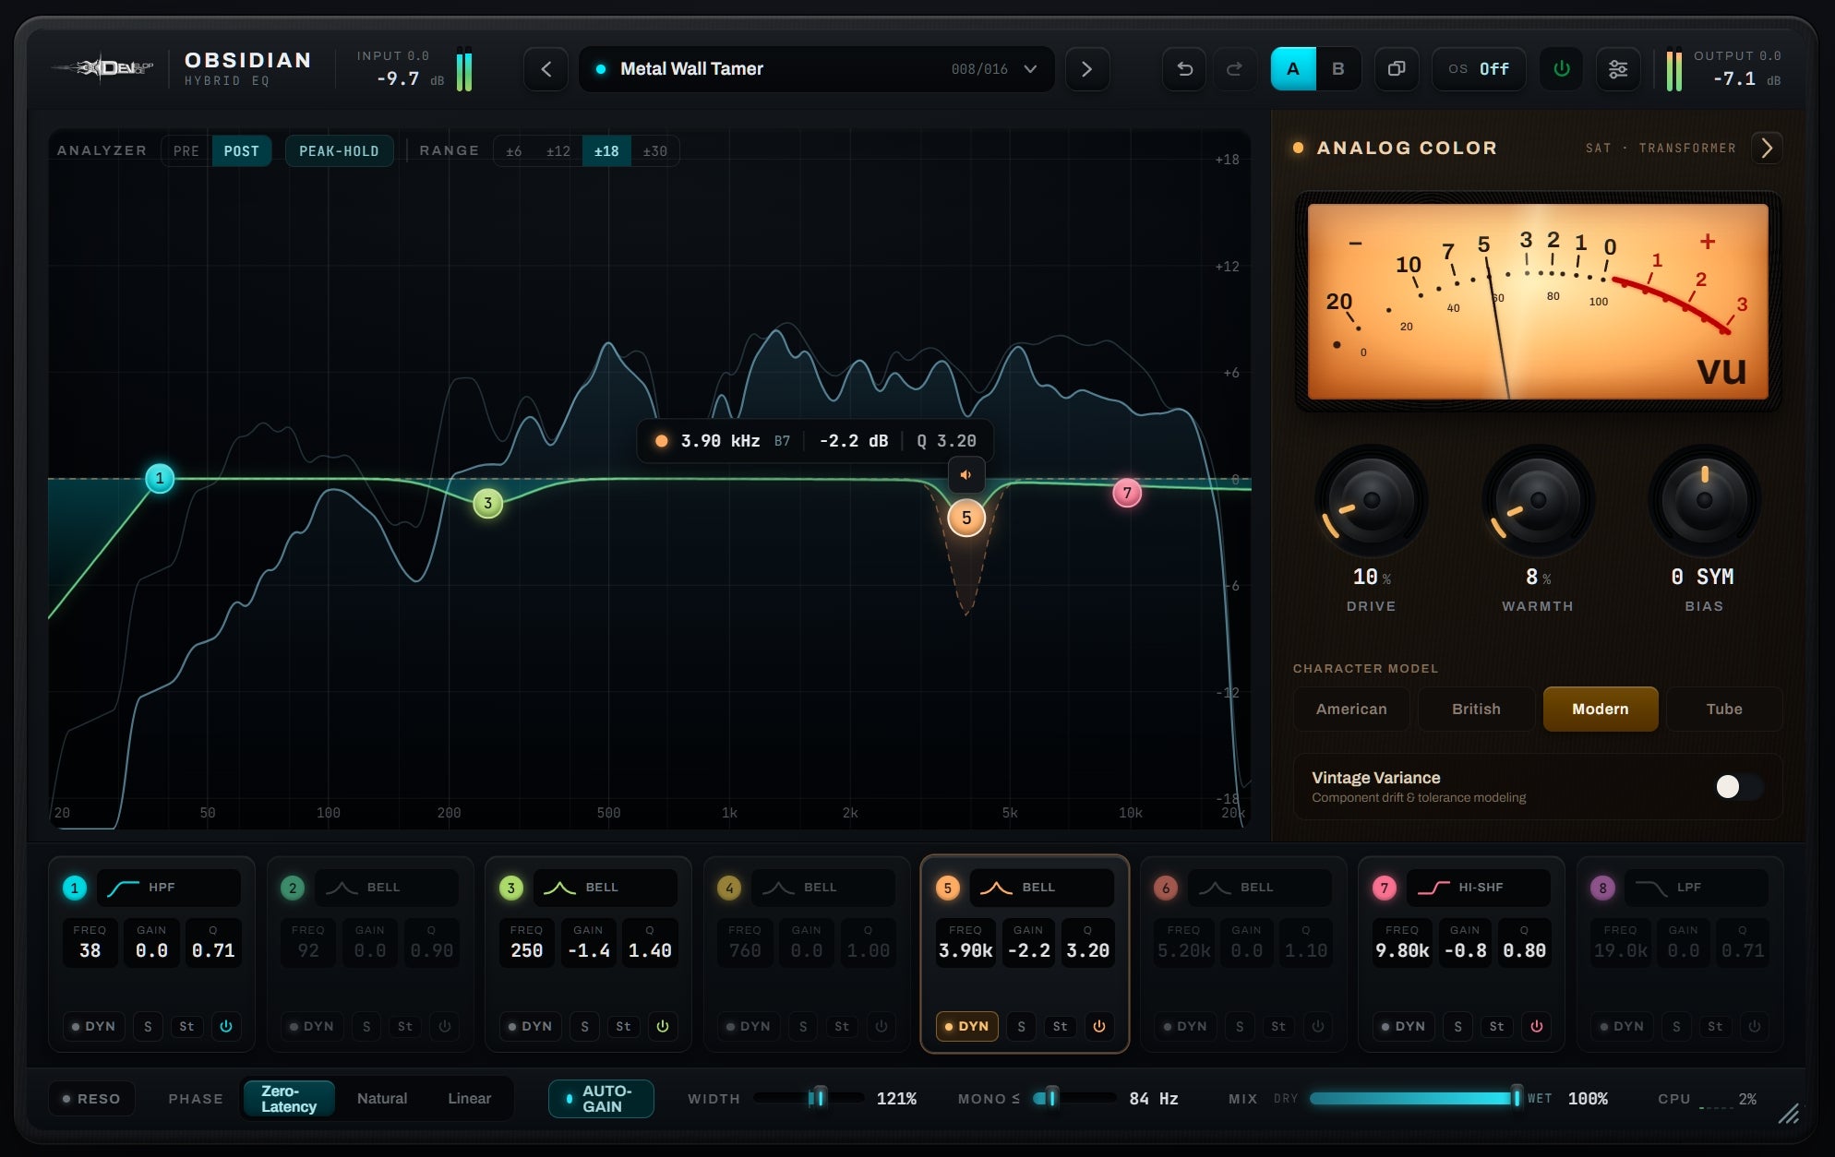1835x1157 pixels.
Task: Solo band 3 with the S button
Action: click(584, 1026)
